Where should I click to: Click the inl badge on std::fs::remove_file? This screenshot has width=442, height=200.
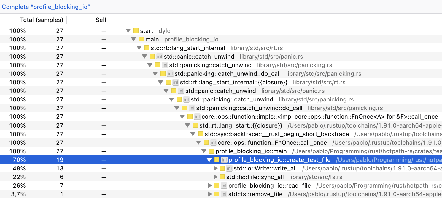(224, 194)
